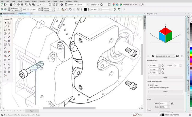Open the outline width 0.18 mm dropdown
Screen dimensions: 192x117
pos(100,9)
